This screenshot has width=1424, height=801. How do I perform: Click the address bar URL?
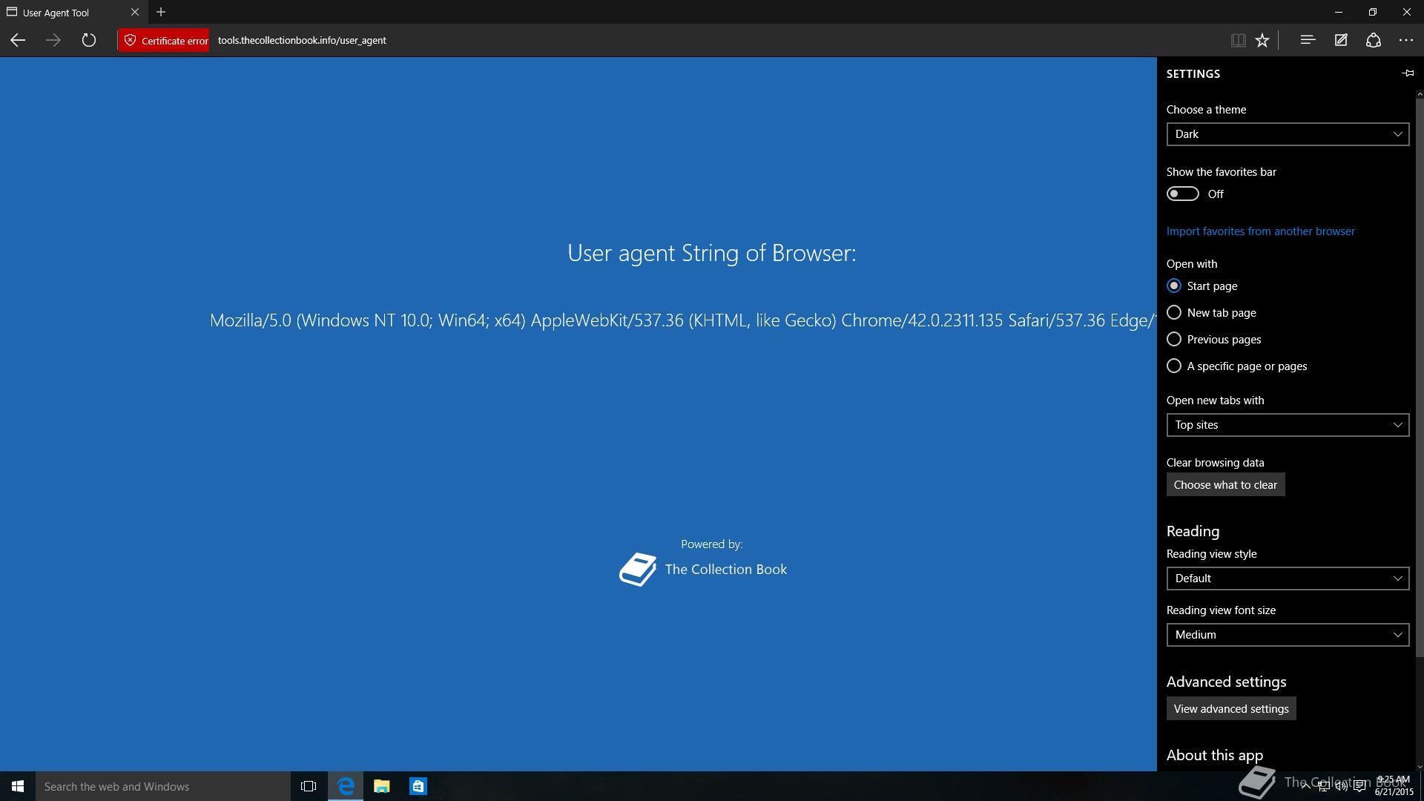coord(302,40)
